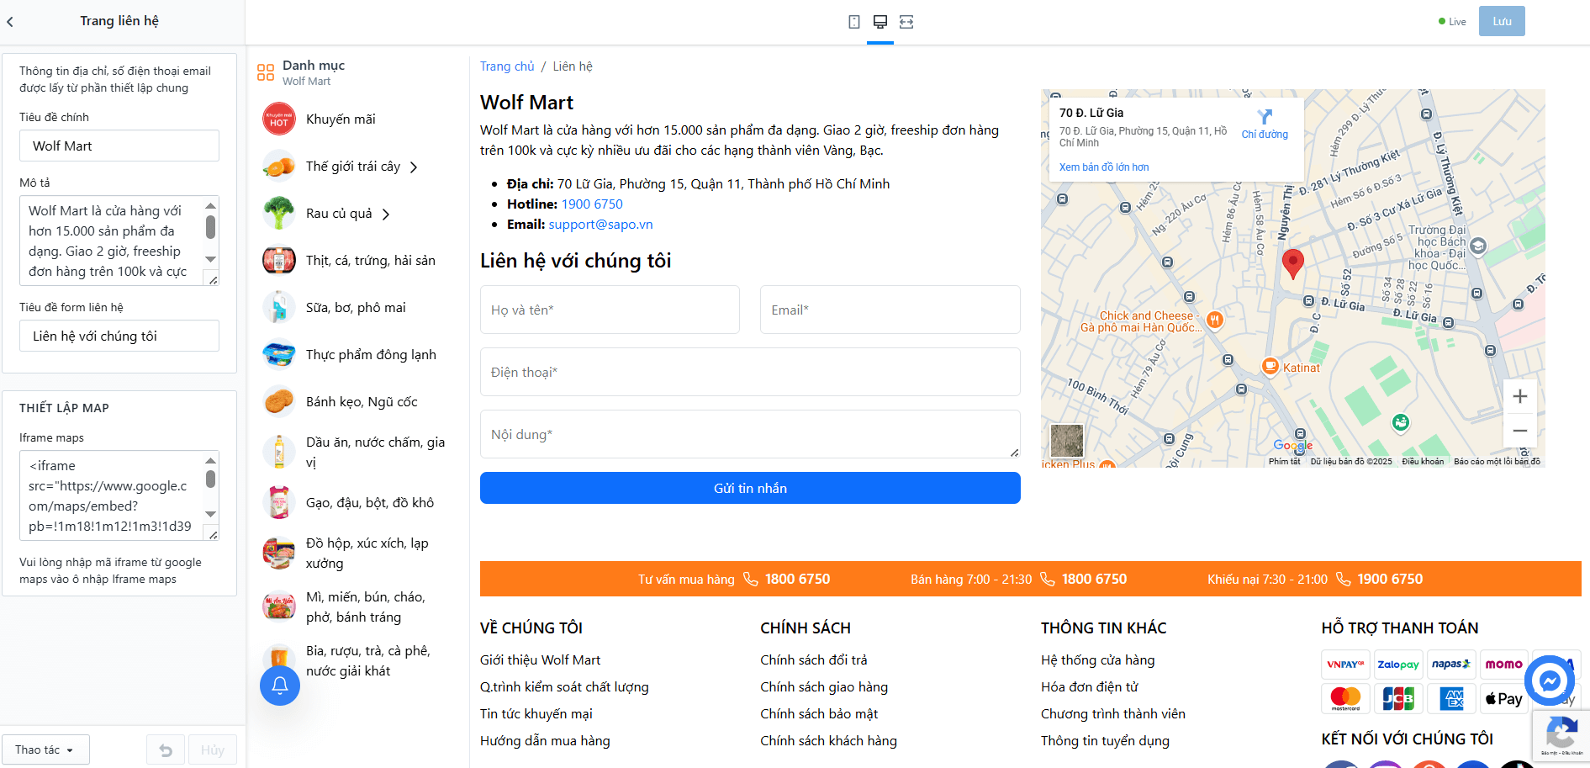Click the Danh mục grid icon

[266, 72]
